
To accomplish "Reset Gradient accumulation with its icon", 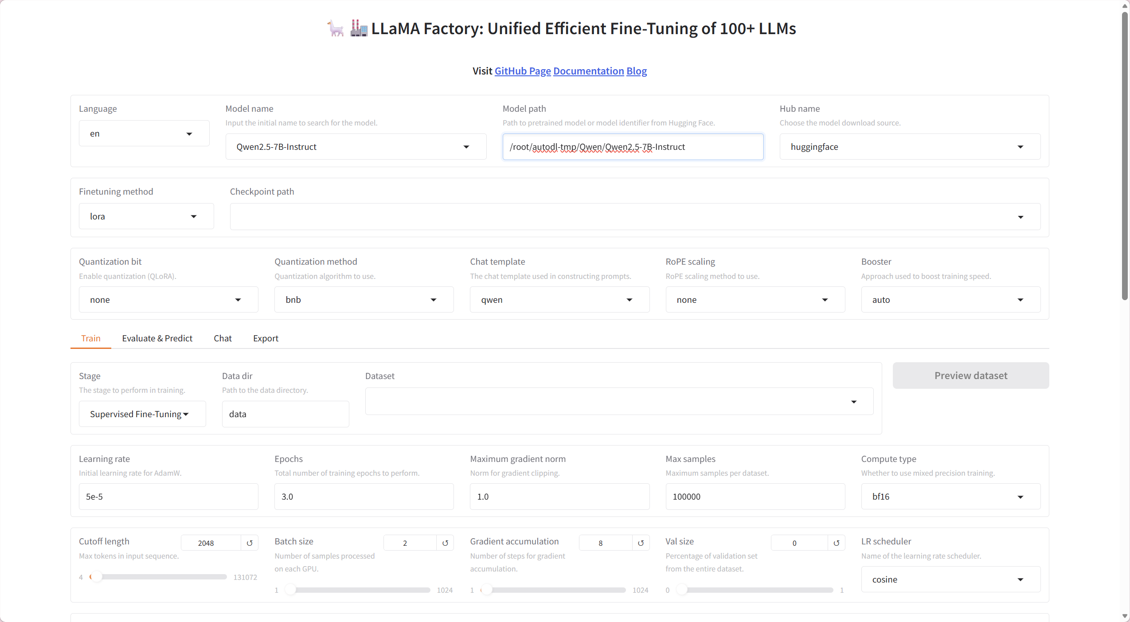I will (x=641, y=543).
